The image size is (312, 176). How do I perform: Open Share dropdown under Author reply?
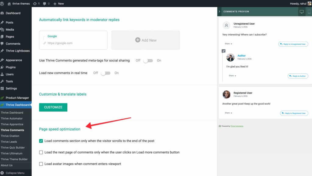[232, 76]
